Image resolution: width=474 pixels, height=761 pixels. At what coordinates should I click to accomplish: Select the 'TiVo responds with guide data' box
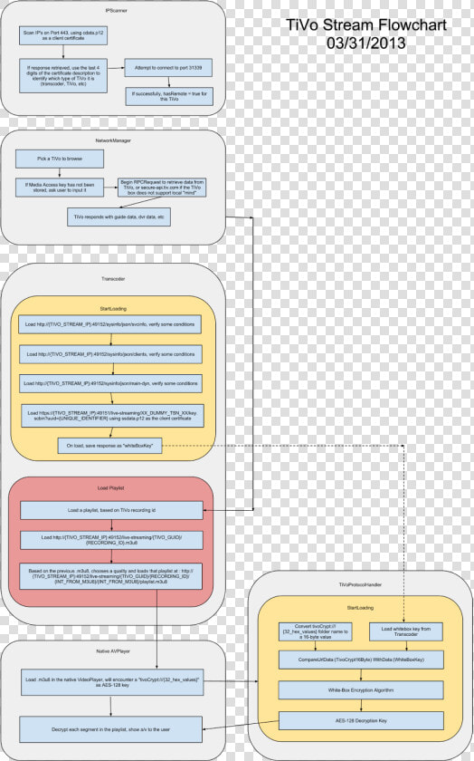tap(118, 217)
